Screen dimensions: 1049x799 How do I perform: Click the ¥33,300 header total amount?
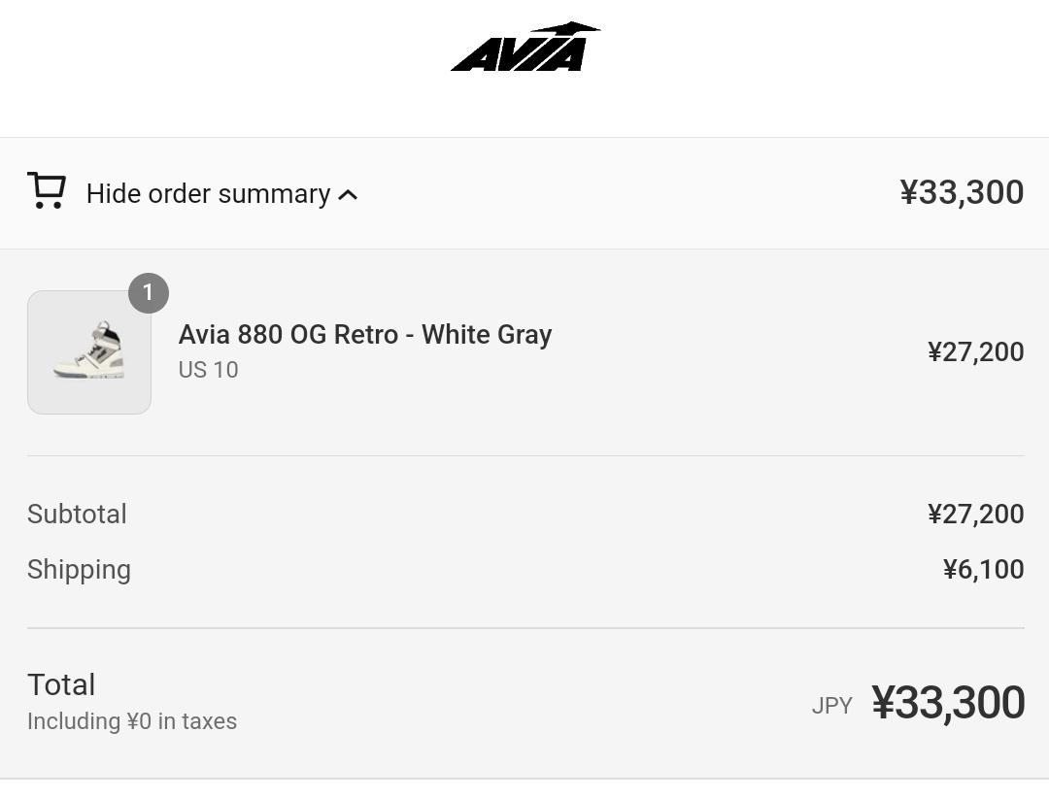961,192
